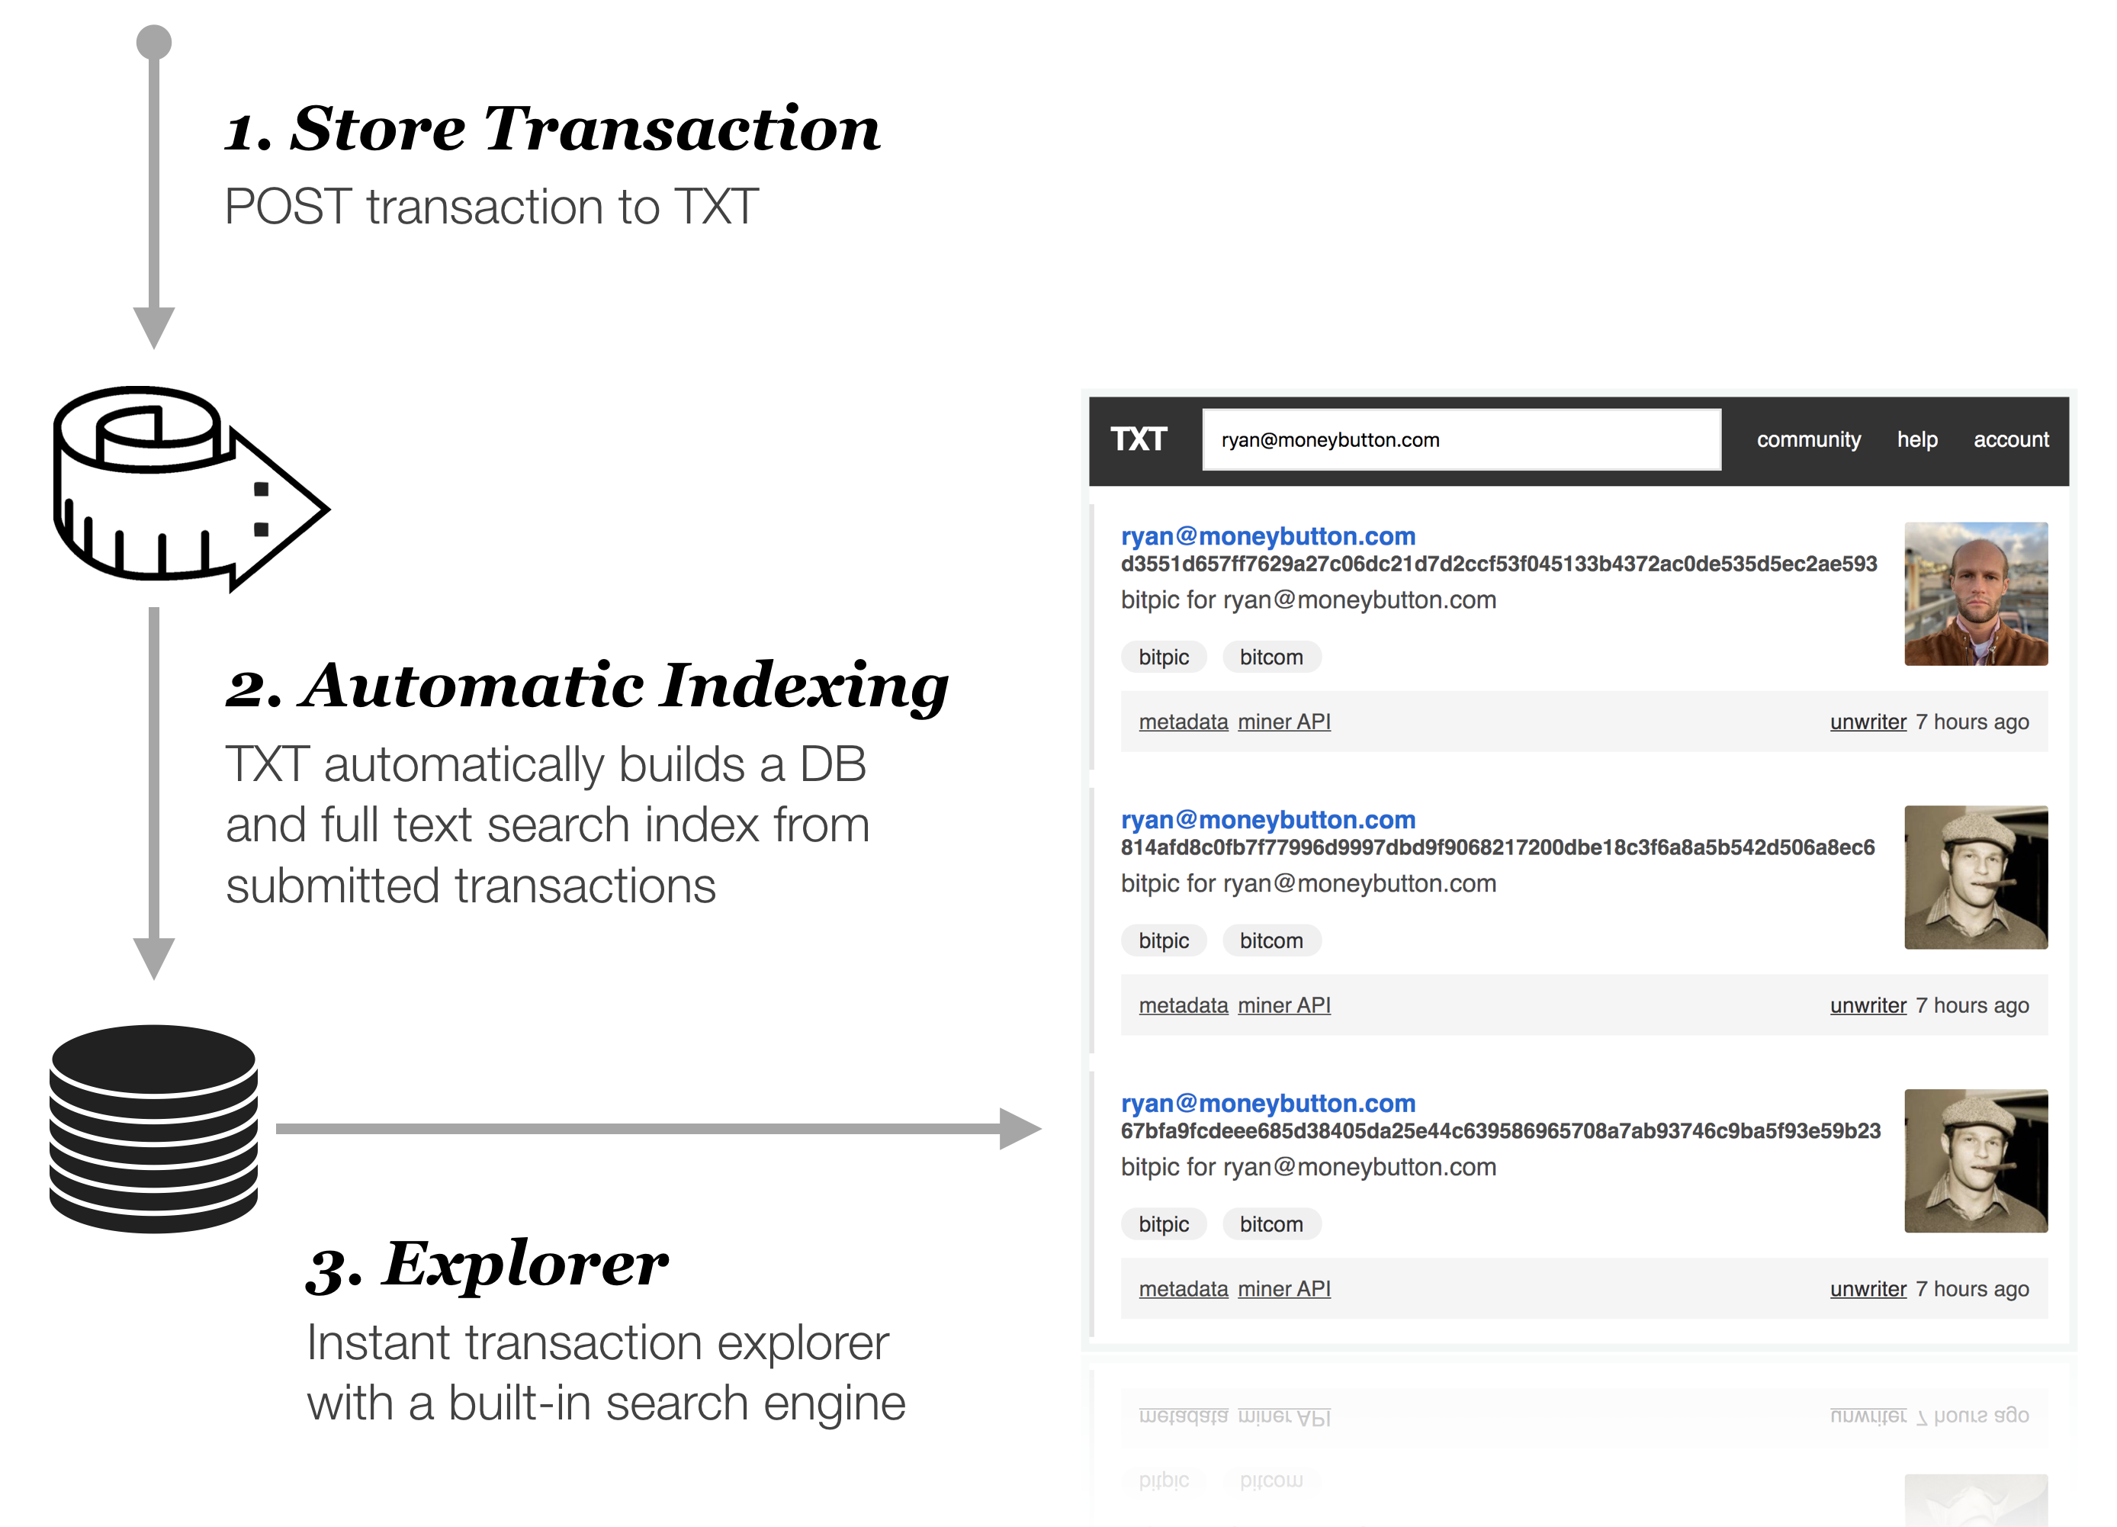The height and width of the screenshot is (1527, 2117).
Task: Click the search field containing ryan@moneybutton.com
Action: (1461, 439)
